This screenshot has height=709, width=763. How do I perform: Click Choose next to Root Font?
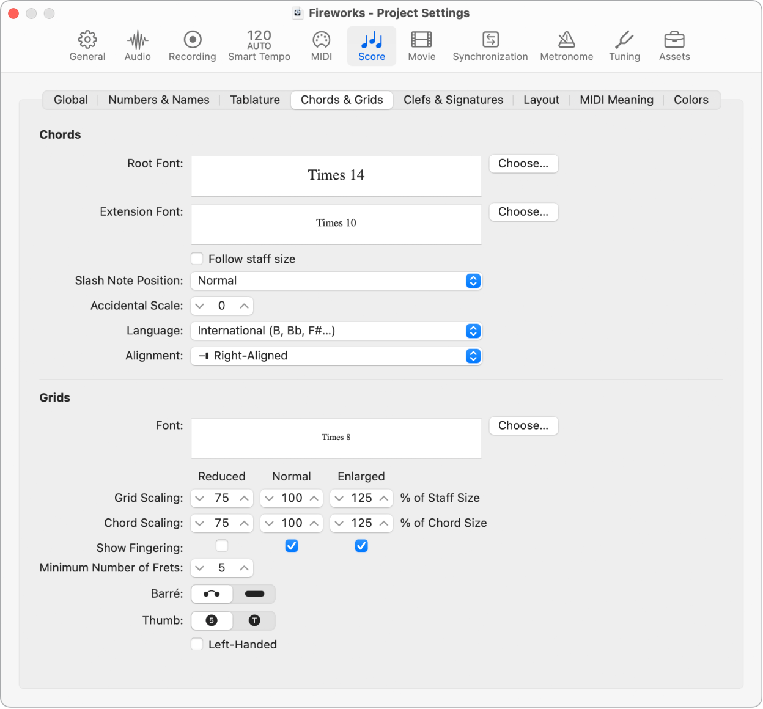pos(523,163)
